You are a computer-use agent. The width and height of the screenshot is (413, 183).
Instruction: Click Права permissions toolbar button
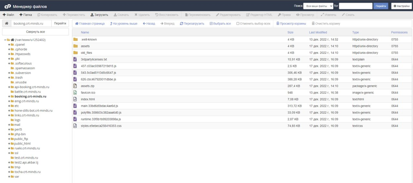tap(284, 15)
